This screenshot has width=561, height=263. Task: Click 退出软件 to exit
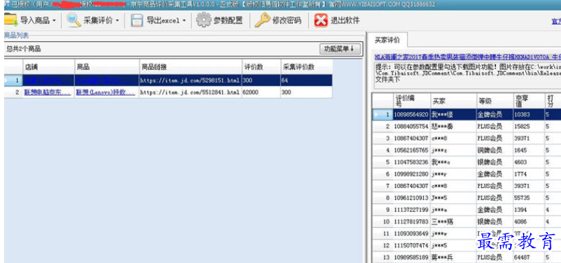[345, 21]
